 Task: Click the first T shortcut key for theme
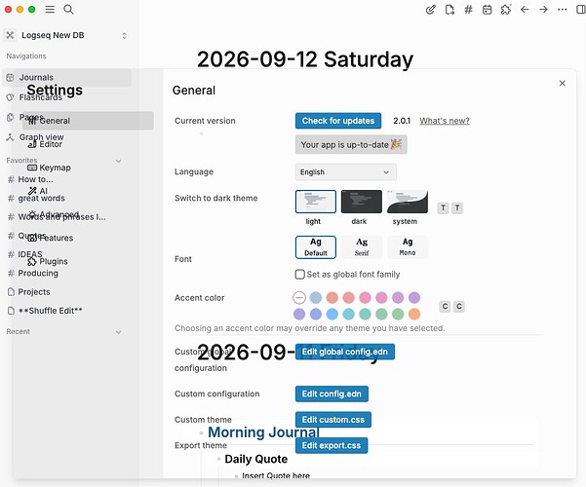click(443, 207)
